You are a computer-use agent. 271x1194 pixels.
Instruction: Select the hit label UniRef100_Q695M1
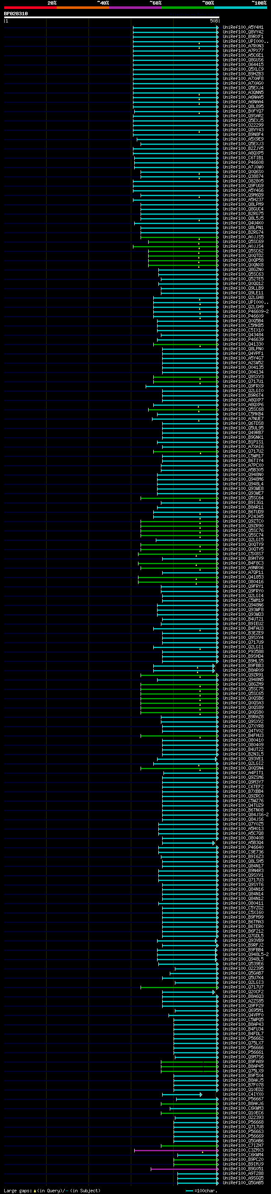243,1010
